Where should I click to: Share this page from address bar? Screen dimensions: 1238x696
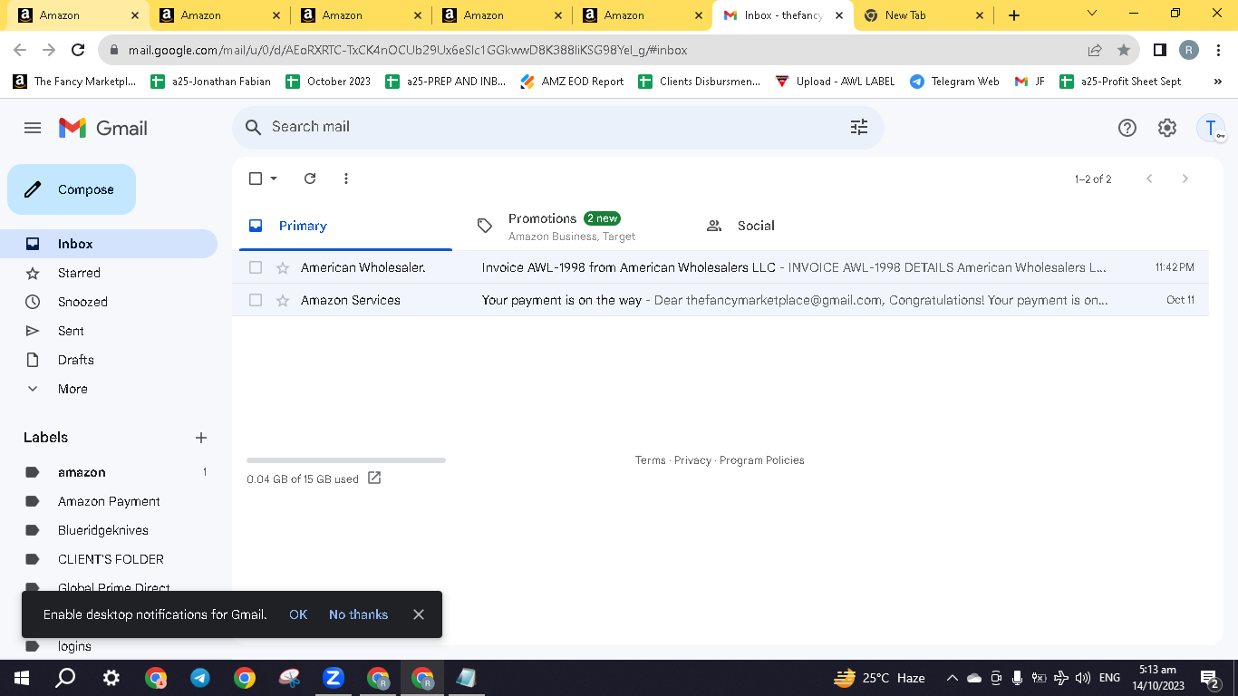pyautogui.click(x=1095, y=51)
